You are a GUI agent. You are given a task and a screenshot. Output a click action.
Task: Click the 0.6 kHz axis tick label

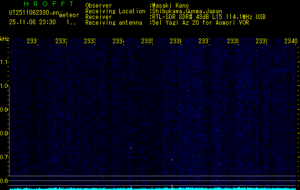(x=4, y=180)
